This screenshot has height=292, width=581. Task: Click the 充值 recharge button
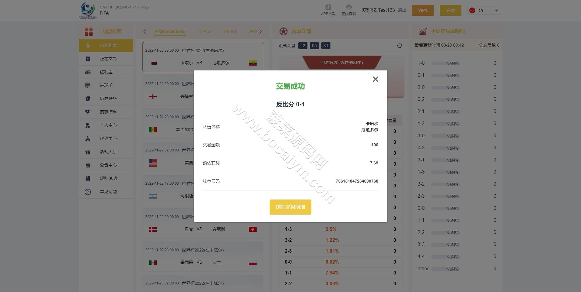[450, 10]
